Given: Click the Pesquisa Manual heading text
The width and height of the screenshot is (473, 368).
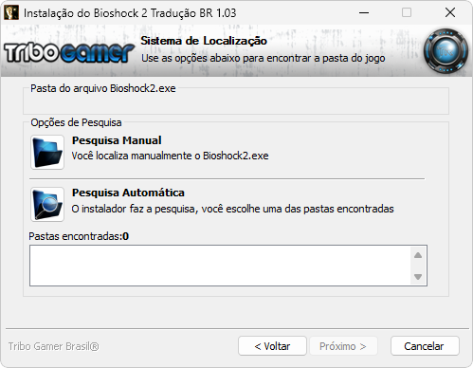Looking at the screenshot, I should tap(117, 140).
